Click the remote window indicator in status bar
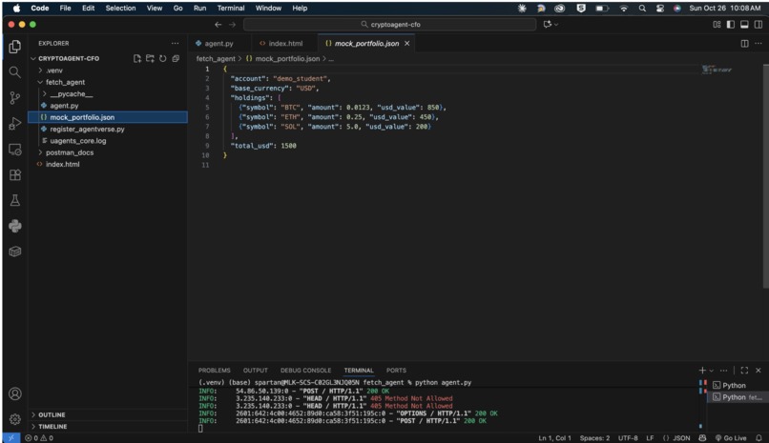Viewport: 769px width, 443px height. (x=11, y=438)
